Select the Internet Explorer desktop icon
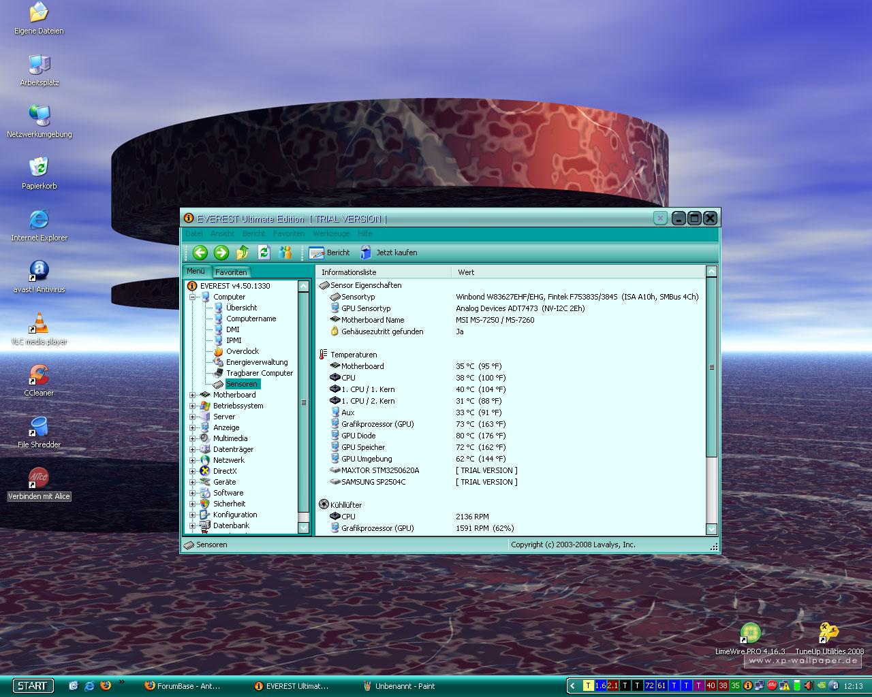 [x=39, y=225]
